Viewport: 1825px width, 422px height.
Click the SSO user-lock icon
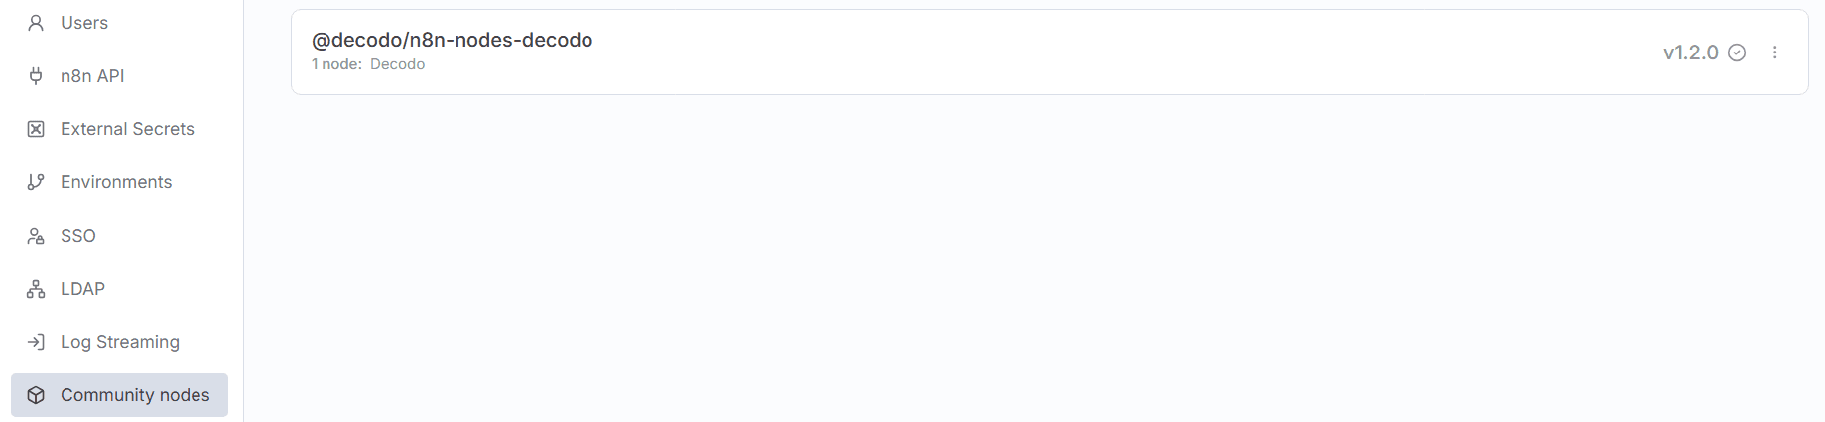click(x=36, y=236)
